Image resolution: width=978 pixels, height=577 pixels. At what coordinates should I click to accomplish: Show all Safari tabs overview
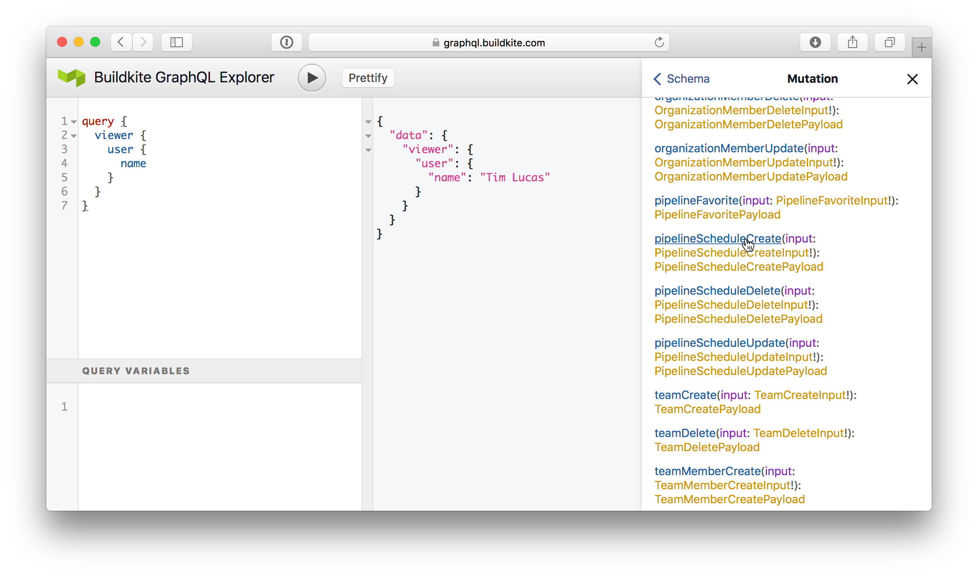pyautogui.click(x=889, y=42)
